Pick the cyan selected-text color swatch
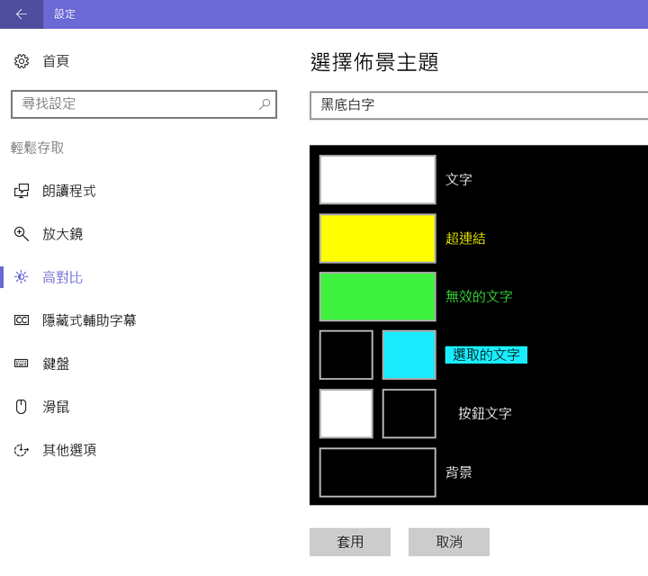 coord(409,355)
